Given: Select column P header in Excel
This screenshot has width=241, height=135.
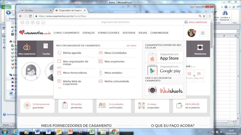Looking at the screenshot, I should coord(224,36).
